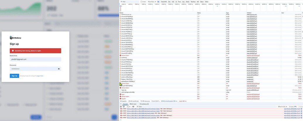Click the UI Bakery logo
This screenshot has width=303, height=121.
click(x=16, y=38)
